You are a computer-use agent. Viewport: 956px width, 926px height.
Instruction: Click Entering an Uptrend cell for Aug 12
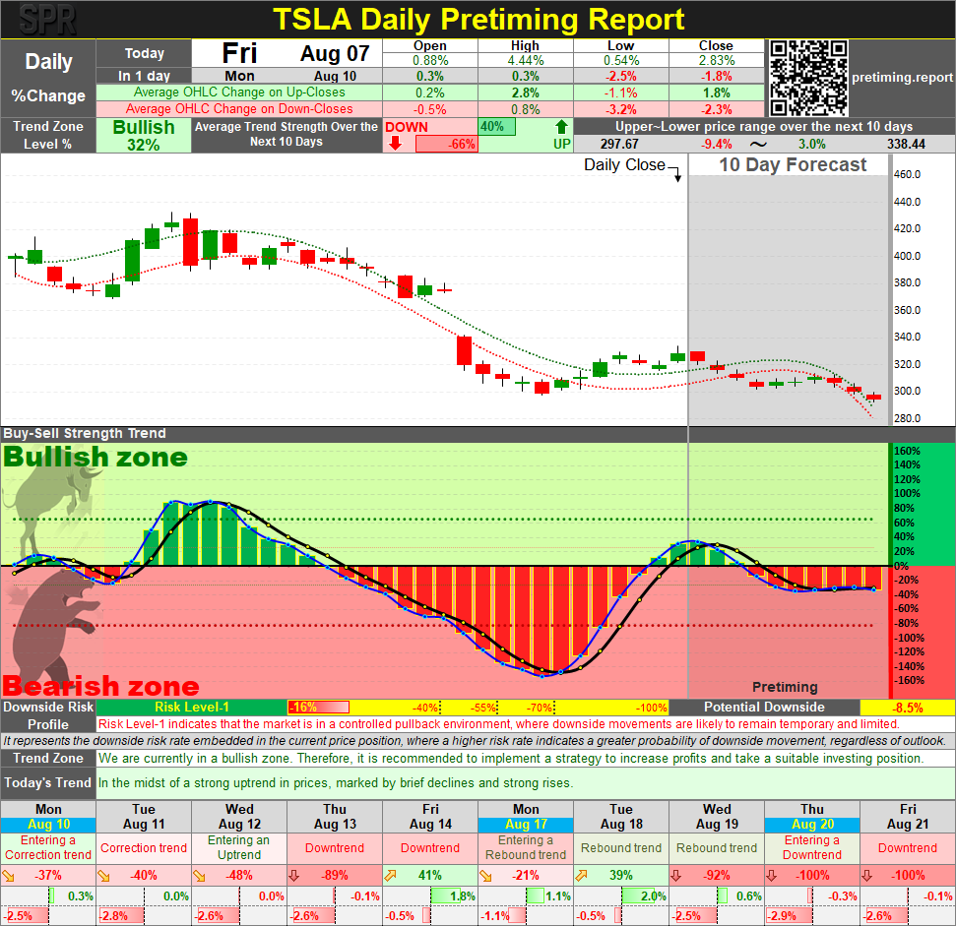click(x=239, y=847)
